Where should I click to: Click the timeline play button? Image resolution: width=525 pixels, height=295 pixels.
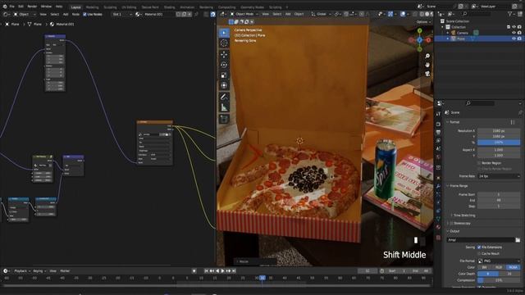[222, 271]
